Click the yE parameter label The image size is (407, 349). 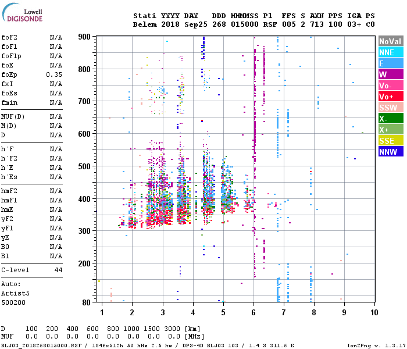[x=5, y=238]
